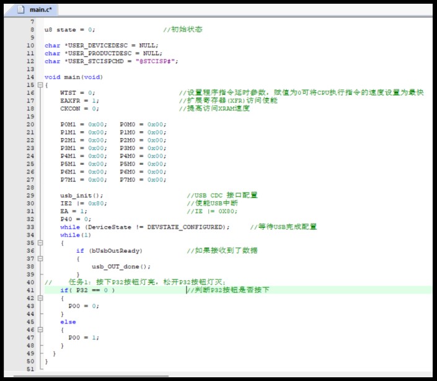Click 'P3M1 = 0x00;' assignment
The image size is (437, 381).
point(83,148)
